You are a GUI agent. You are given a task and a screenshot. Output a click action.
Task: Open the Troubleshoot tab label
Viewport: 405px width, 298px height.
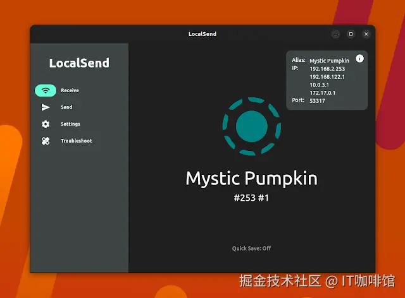pos(76,141)
